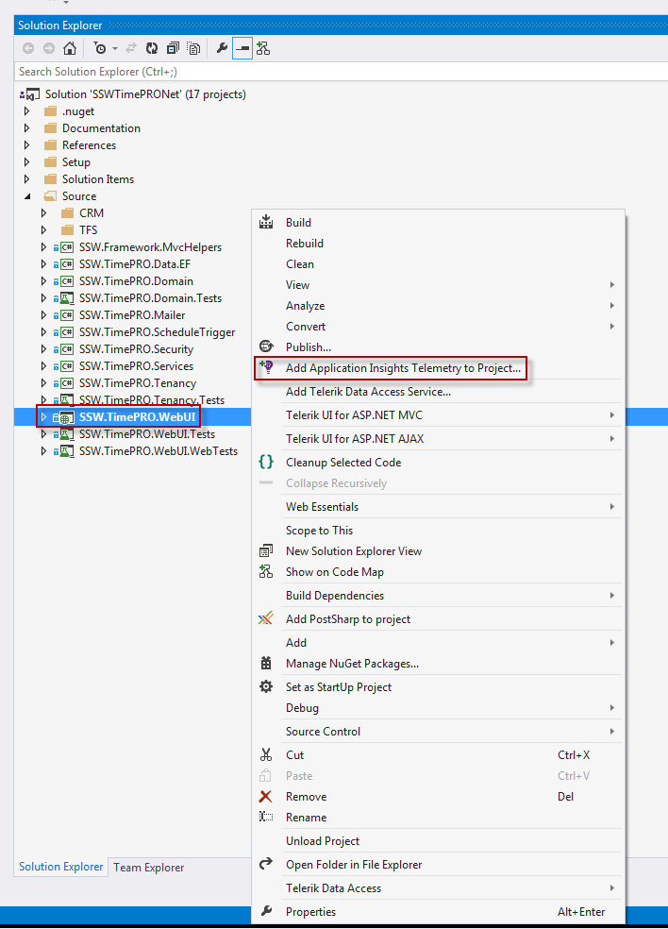Choose Add Application Insights Telemetry to Project

point(403,368)
